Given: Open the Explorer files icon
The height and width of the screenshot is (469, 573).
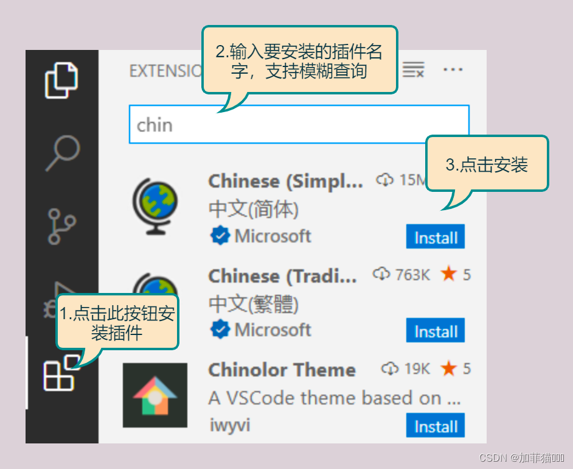Looking at the screenshot, I should (61, 80).
